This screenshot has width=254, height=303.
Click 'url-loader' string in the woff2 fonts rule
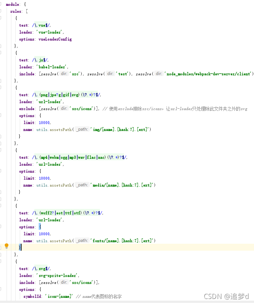click(x=49, y=220)
